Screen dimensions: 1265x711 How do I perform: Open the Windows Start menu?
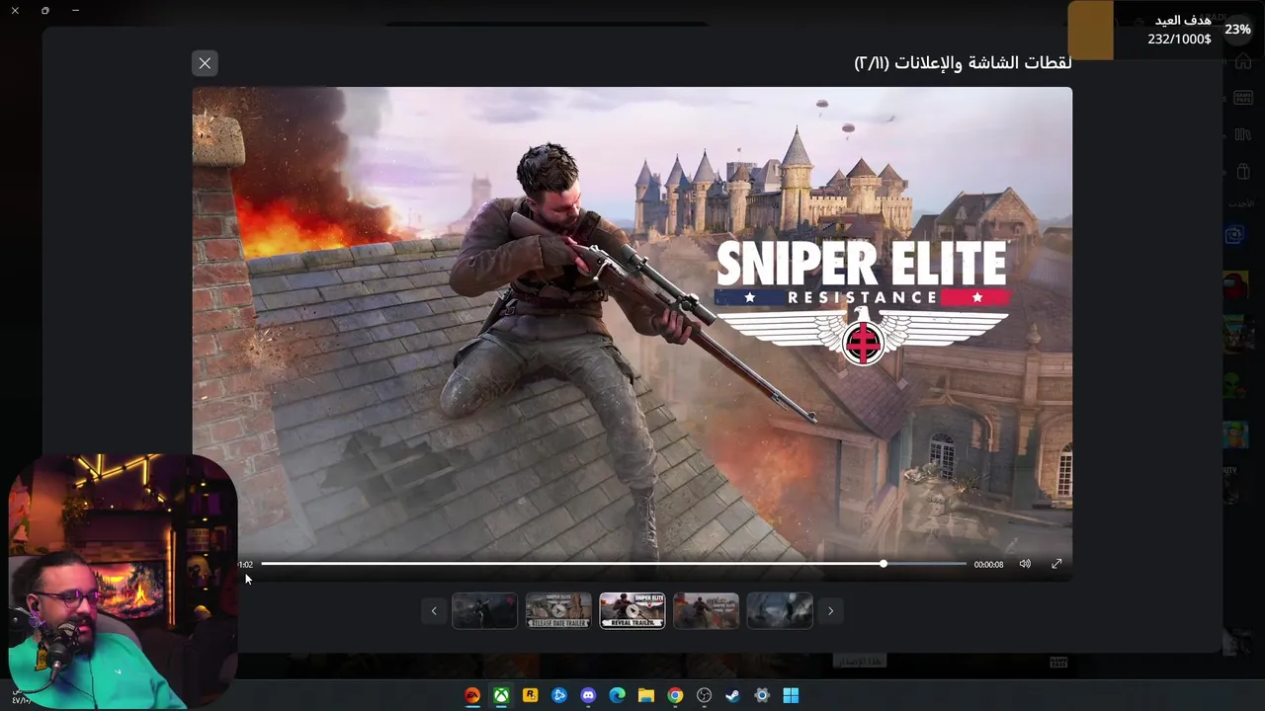coord(791,695)
